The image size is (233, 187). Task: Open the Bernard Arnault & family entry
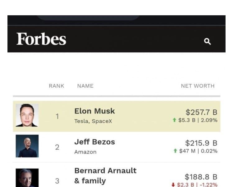[x=105, y=175]
